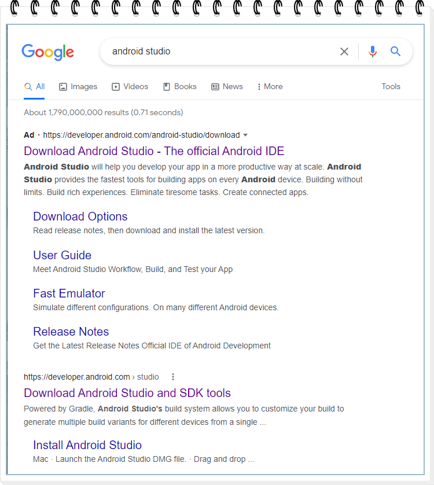This screenshot has width=434, height=485.
Task: Click the Google logo
Action: [47, 52]
